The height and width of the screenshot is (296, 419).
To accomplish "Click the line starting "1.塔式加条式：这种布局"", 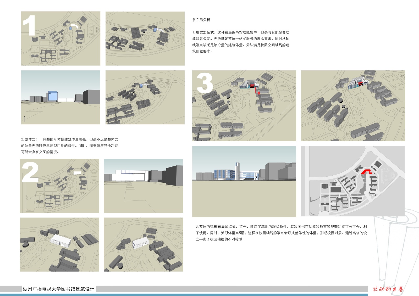I will click(241, 32).
